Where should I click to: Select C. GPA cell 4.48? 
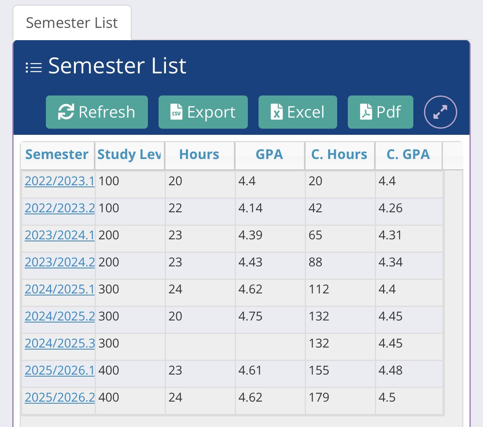(409, 374)
